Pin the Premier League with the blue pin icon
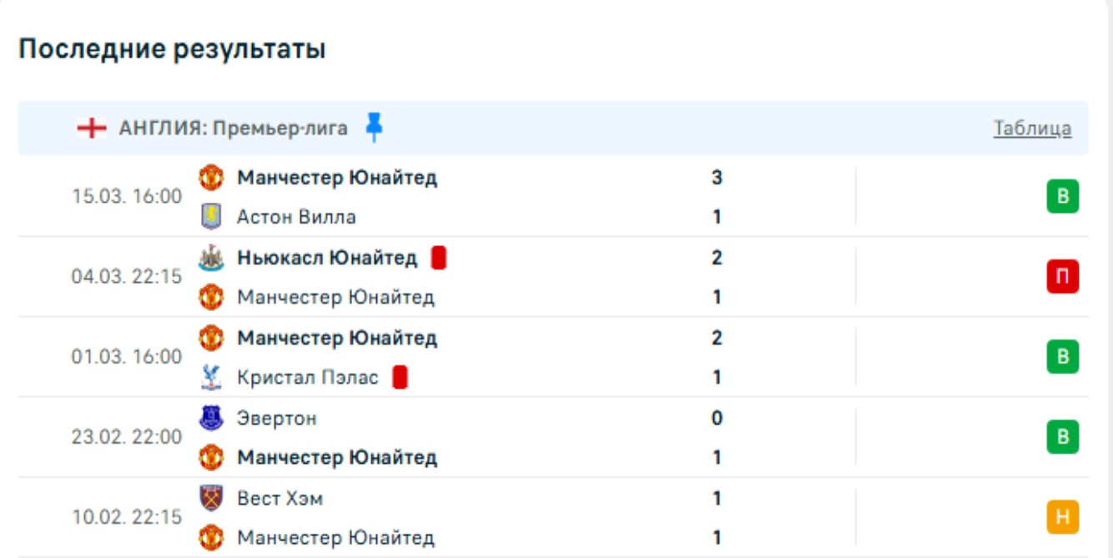The height and width of the screenshot is (558, 1113). tap(374, 128)
